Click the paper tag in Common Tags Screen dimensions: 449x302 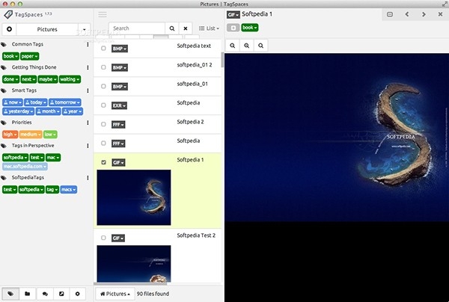click(x=29, y=56)
